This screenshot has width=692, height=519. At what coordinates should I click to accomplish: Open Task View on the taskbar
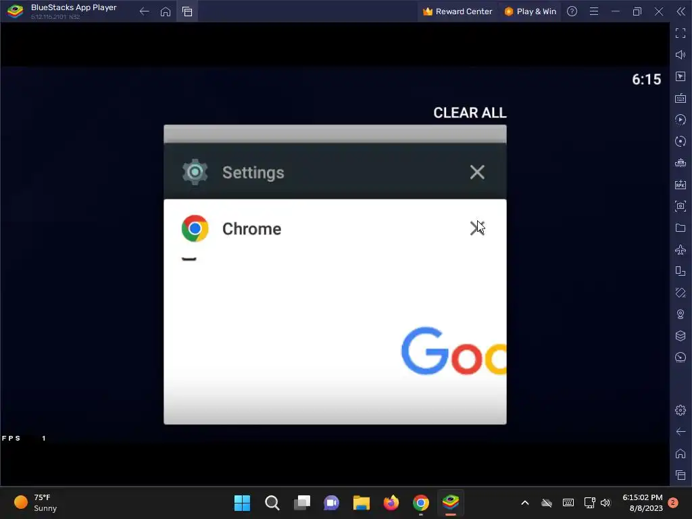coord(302,503)
